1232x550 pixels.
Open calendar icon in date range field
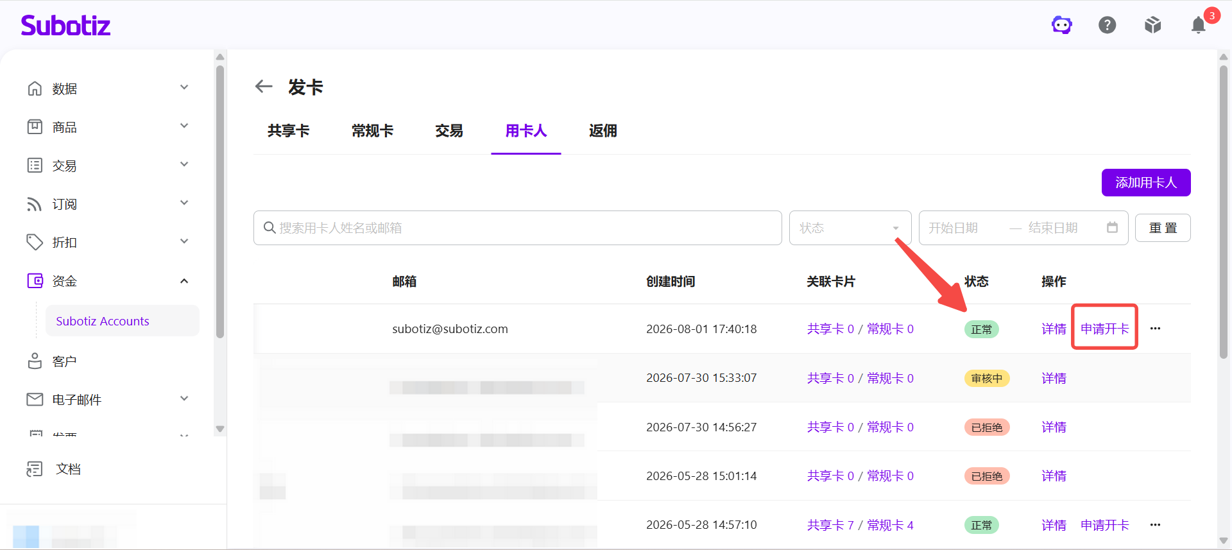(x=1112, y=227)
